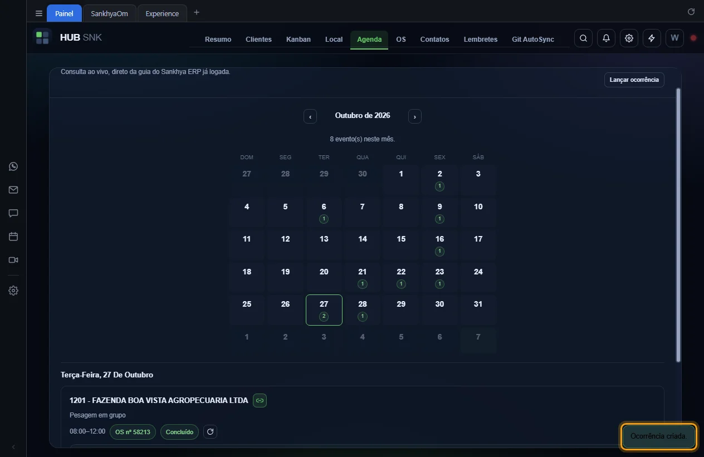Click link icon beside FAZENDA BOA VISTA

[x=260, y=400]
